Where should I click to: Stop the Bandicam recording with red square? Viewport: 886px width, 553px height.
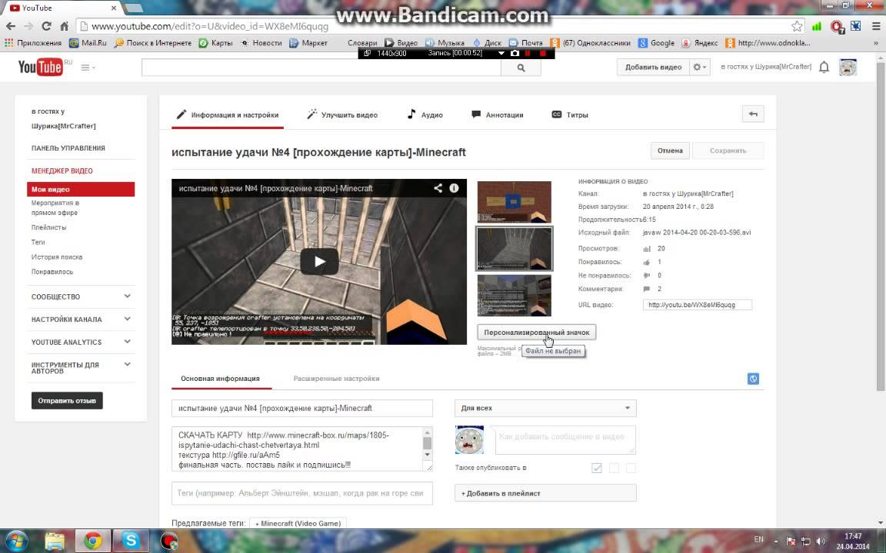542,53
